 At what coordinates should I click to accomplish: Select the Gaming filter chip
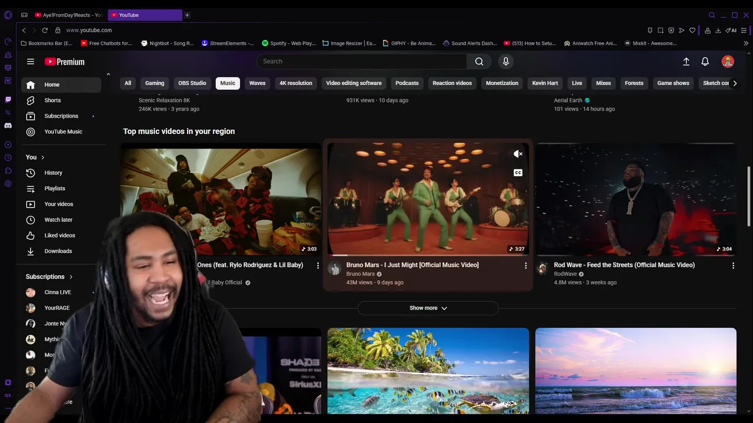(x=155, y=83)
